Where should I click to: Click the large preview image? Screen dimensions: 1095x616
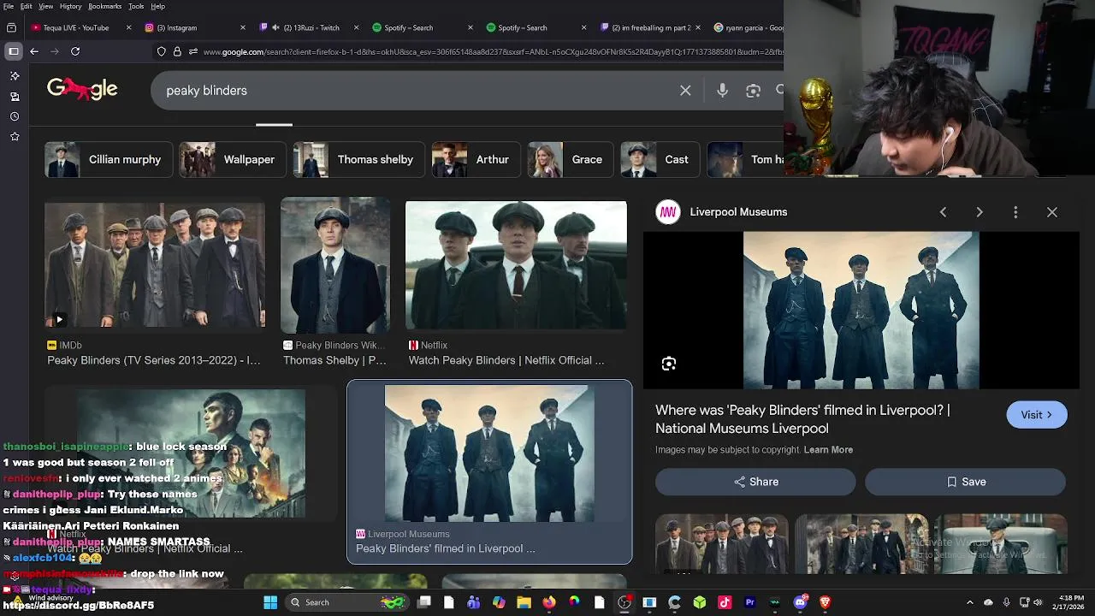click(x=861, y=311)
